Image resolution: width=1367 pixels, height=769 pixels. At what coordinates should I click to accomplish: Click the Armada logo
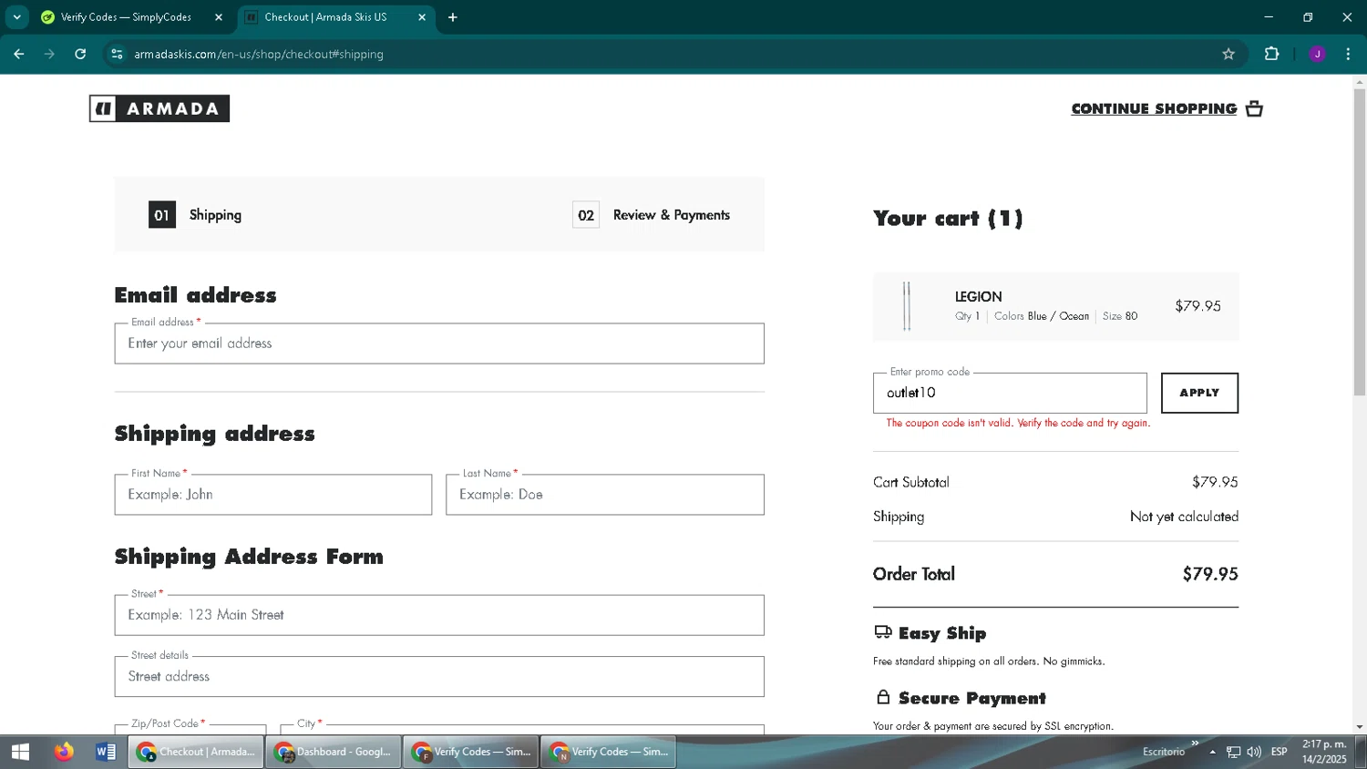click(x=159, y=108)
